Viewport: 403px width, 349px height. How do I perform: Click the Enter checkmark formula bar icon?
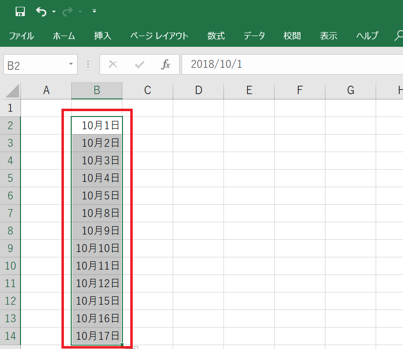click(140, 64)
